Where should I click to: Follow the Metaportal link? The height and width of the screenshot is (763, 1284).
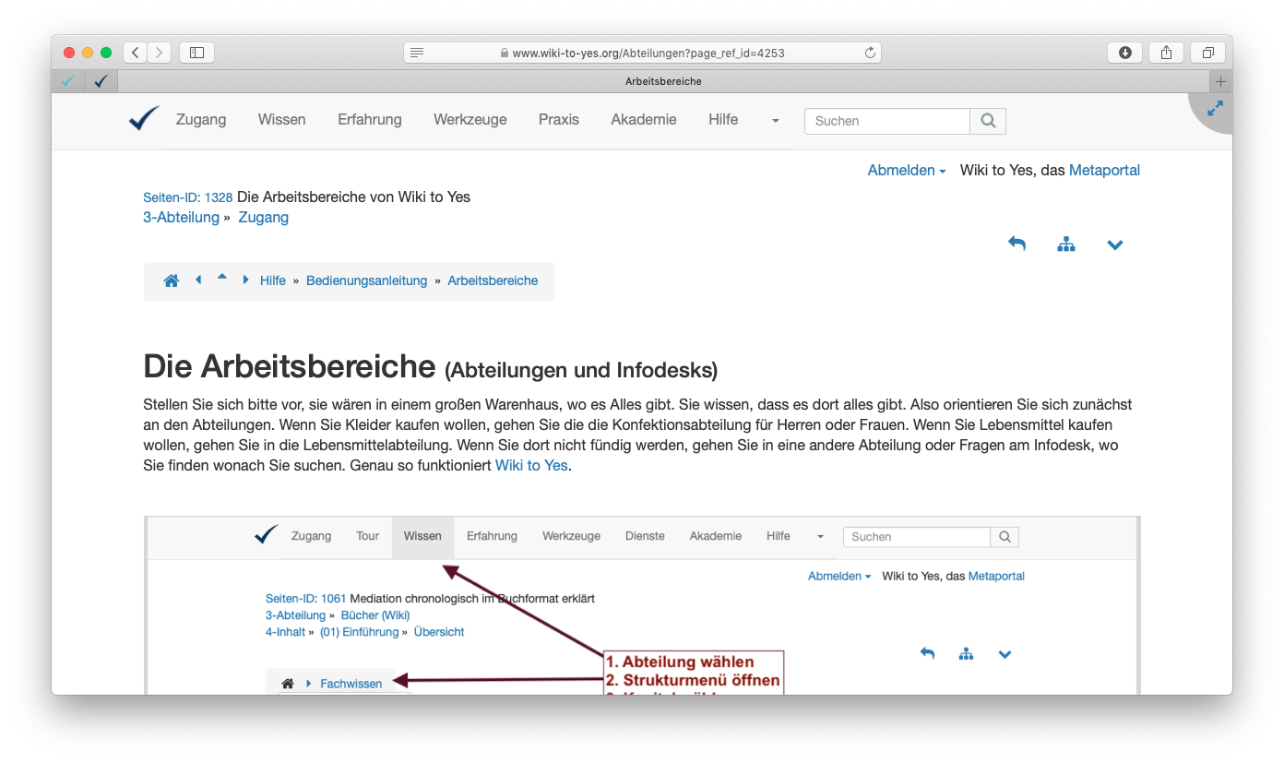coord(1104,171)
